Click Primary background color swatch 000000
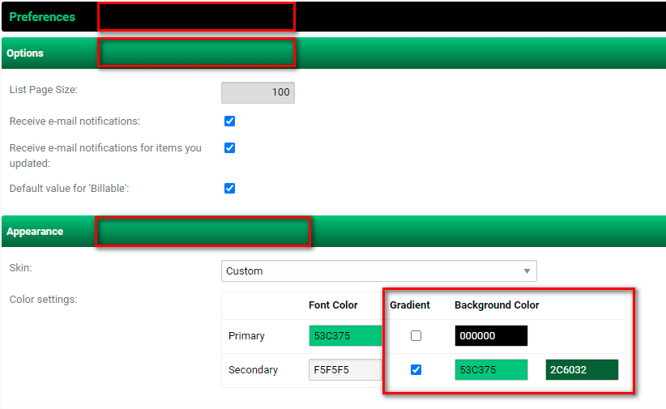Screen dimensions: 666x409 pyautogui.click(x=491, y=336)
